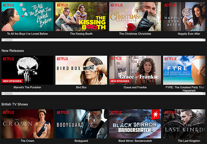Open To All the Boys I've Loved Before poster

pos(27,17)
